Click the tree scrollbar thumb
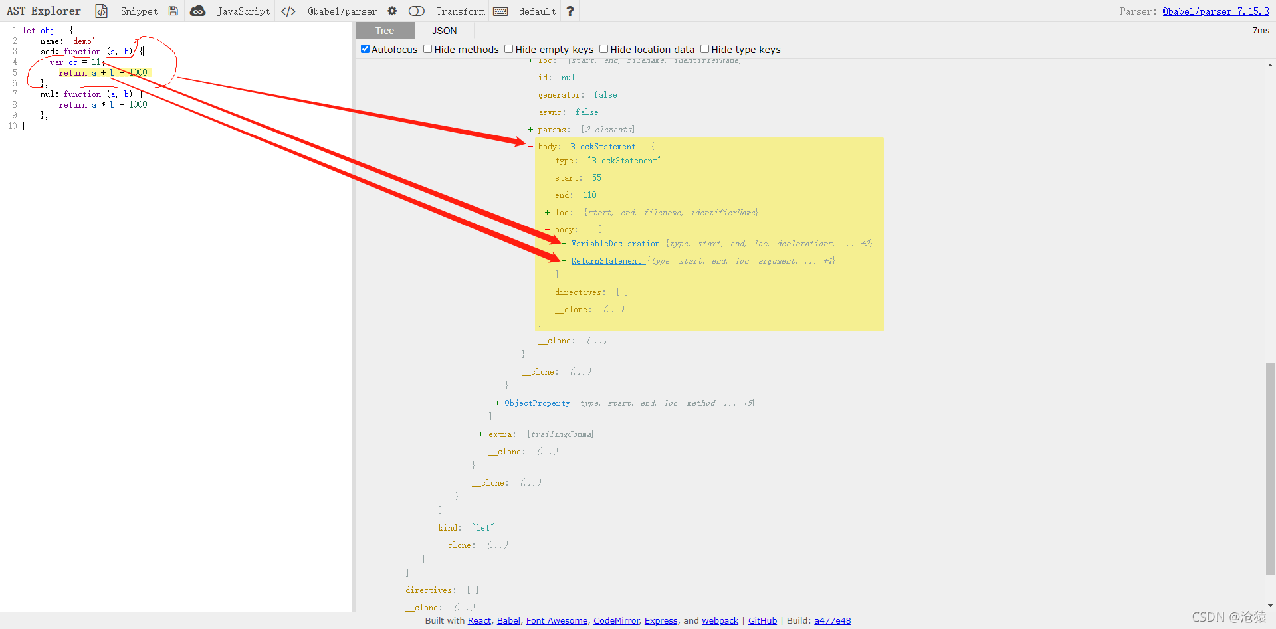 point(1270,468)
